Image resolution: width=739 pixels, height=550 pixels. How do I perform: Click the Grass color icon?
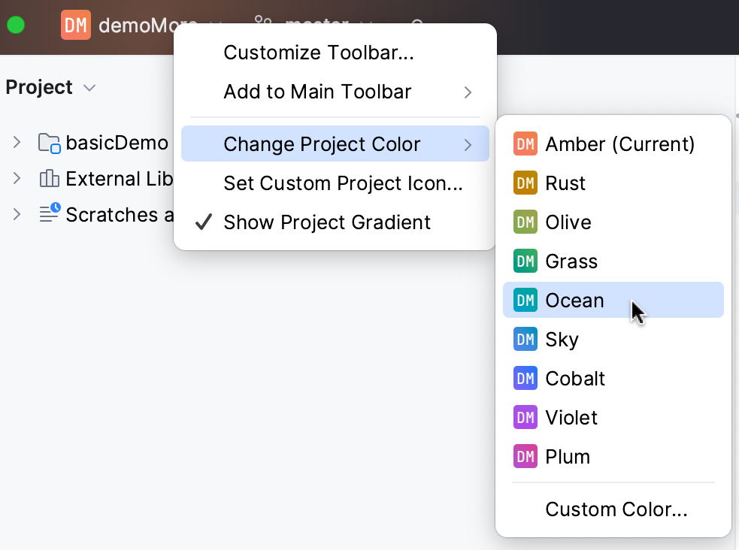point(525,261)
